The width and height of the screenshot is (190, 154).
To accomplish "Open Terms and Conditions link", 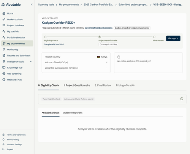I will coord(16,135).
